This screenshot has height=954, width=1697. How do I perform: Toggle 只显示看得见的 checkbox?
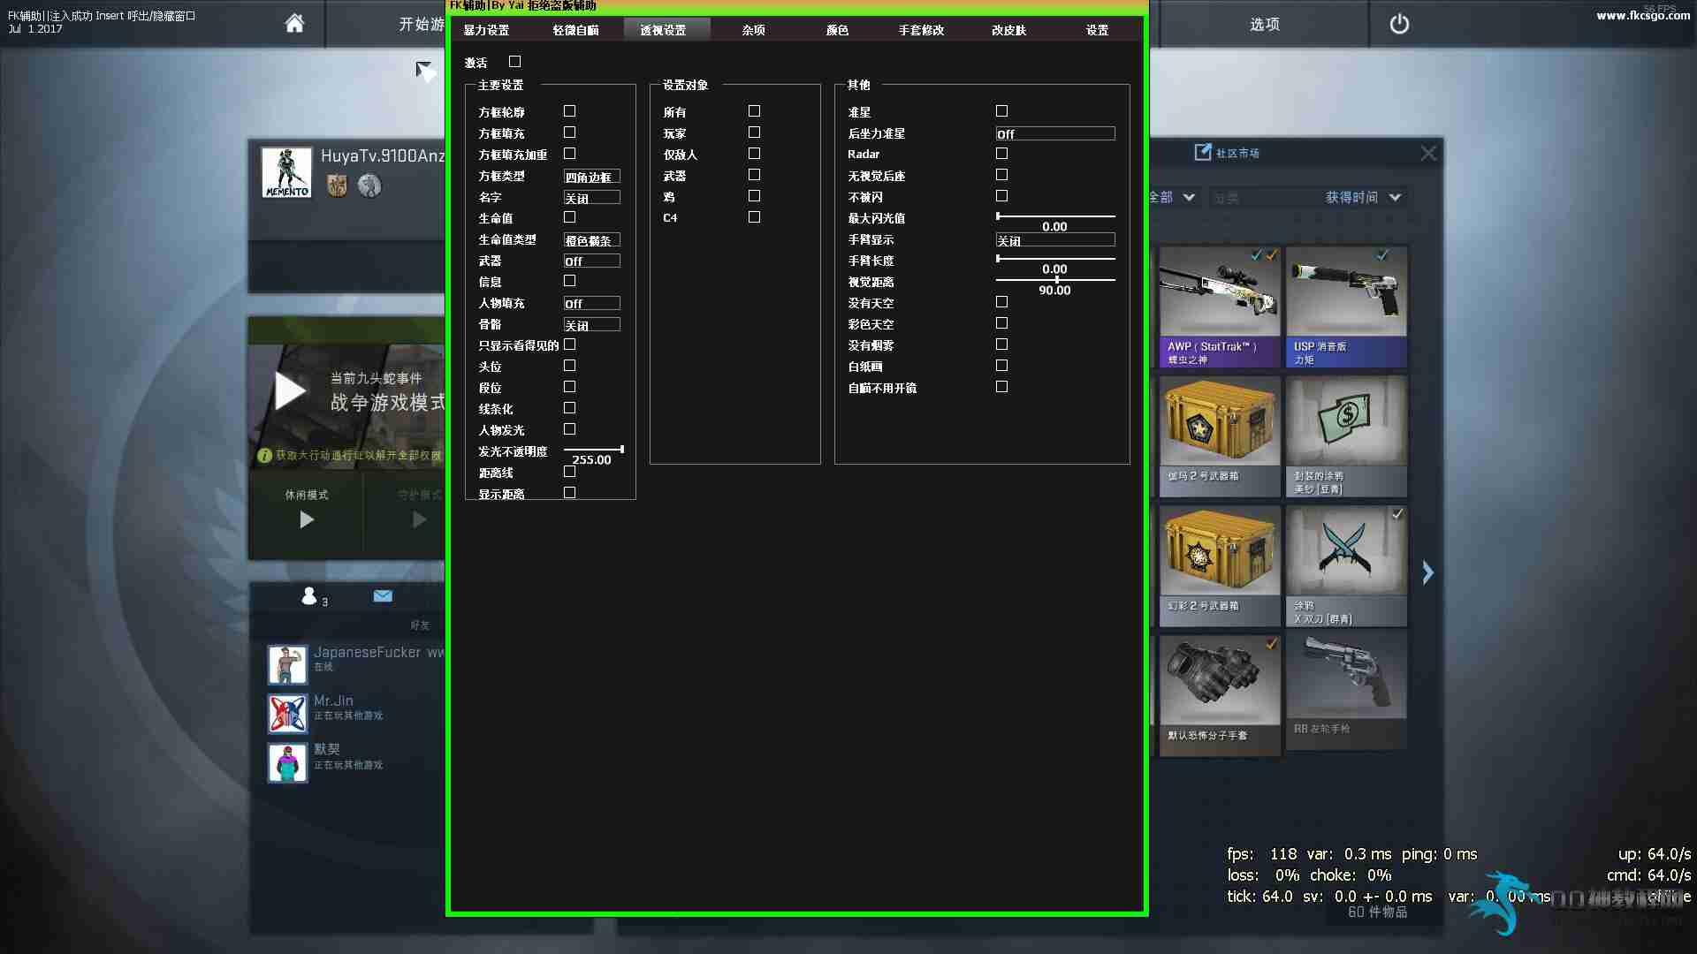pyautogui.click(x=569, y=344)
